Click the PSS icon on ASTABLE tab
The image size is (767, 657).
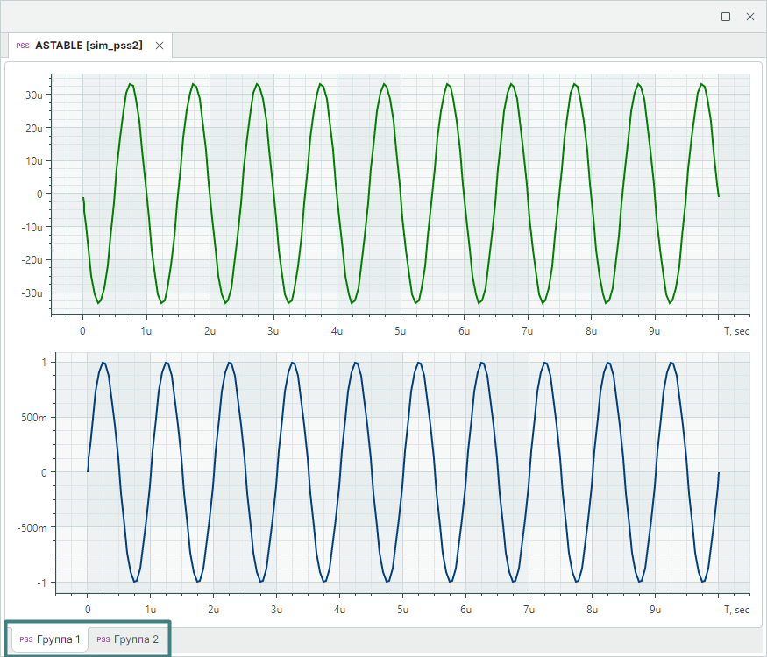point(23,46)
